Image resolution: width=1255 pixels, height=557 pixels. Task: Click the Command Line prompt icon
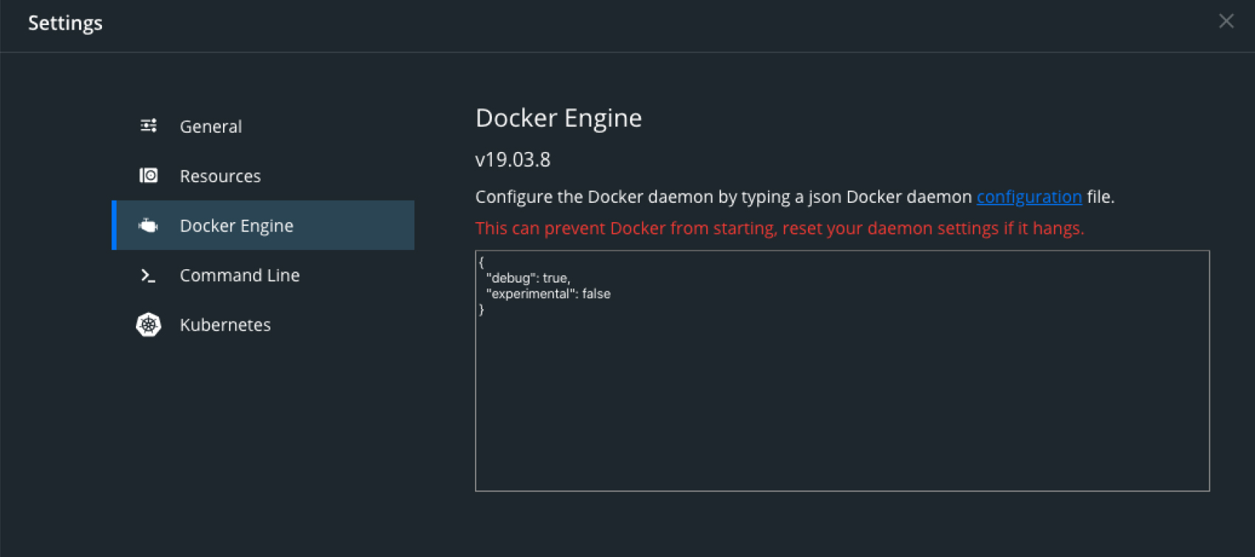(x=148, y=275)
